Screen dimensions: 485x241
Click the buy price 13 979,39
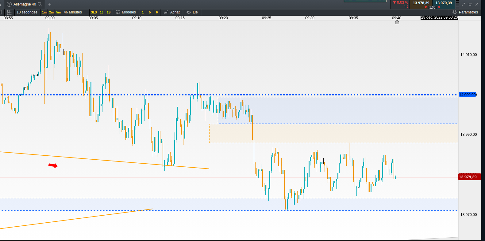pos(444,3)
